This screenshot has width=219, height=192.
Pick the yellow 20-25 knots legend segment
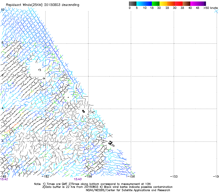[163, 4]
